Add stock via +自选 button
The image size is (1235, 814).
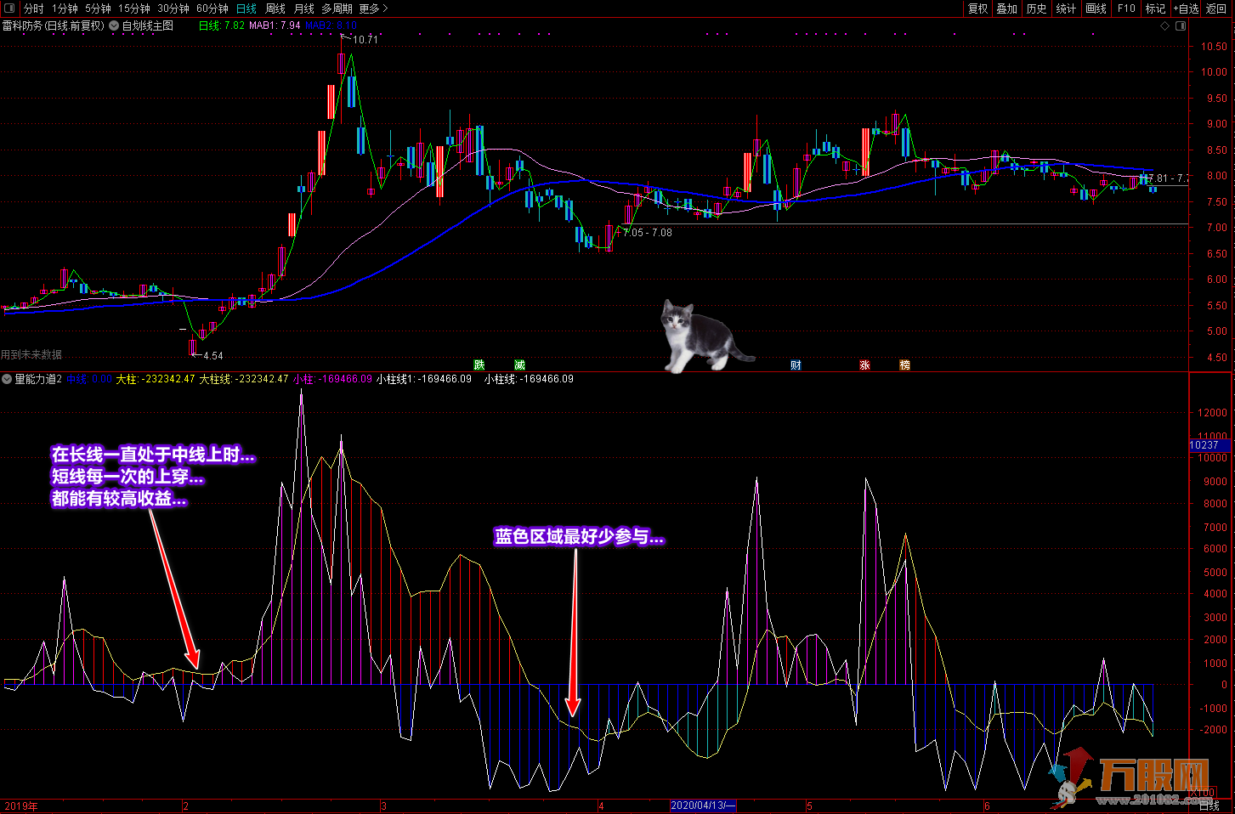click(x=1187, y=8)
